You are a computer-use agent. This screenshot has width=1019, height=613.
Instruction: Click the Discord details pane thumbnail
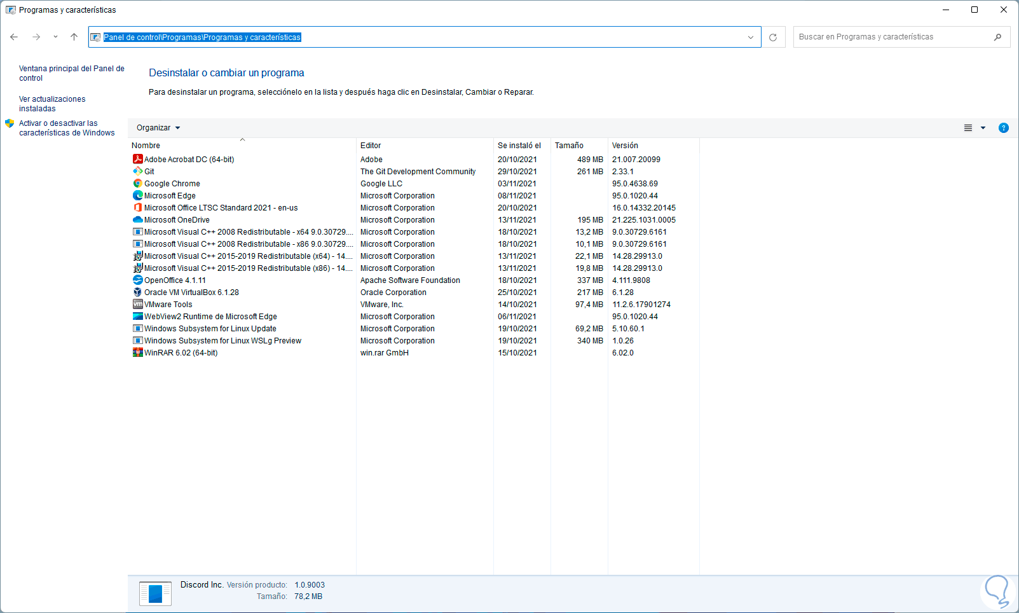click(x=155, y=594)
